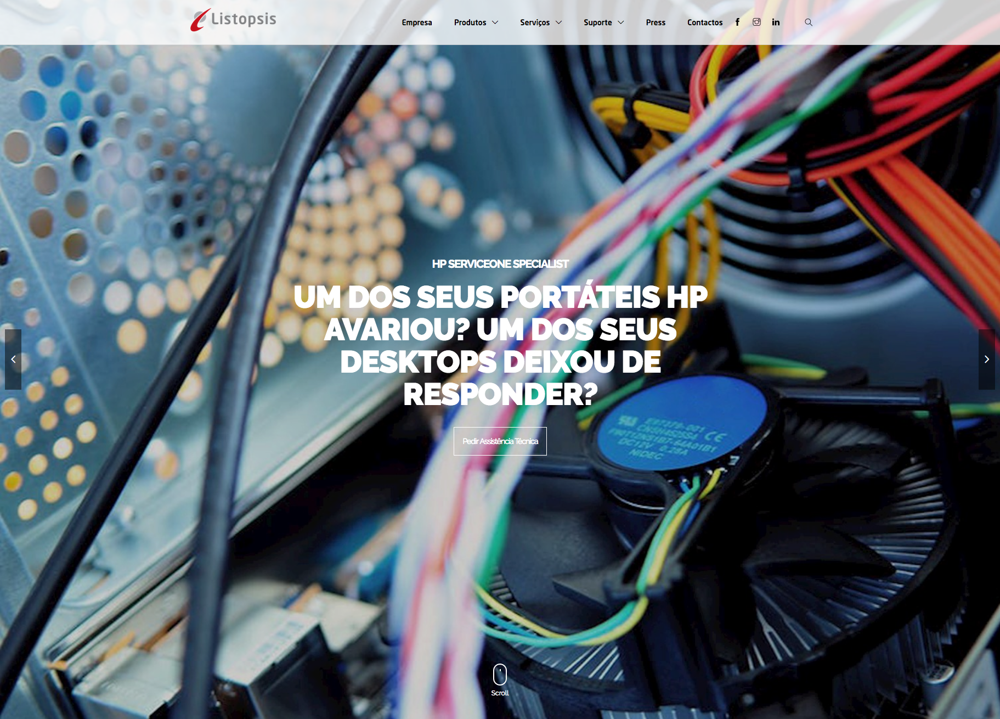Open the LinkedIn page icon
1000x719 pixels.
(776, 22)
